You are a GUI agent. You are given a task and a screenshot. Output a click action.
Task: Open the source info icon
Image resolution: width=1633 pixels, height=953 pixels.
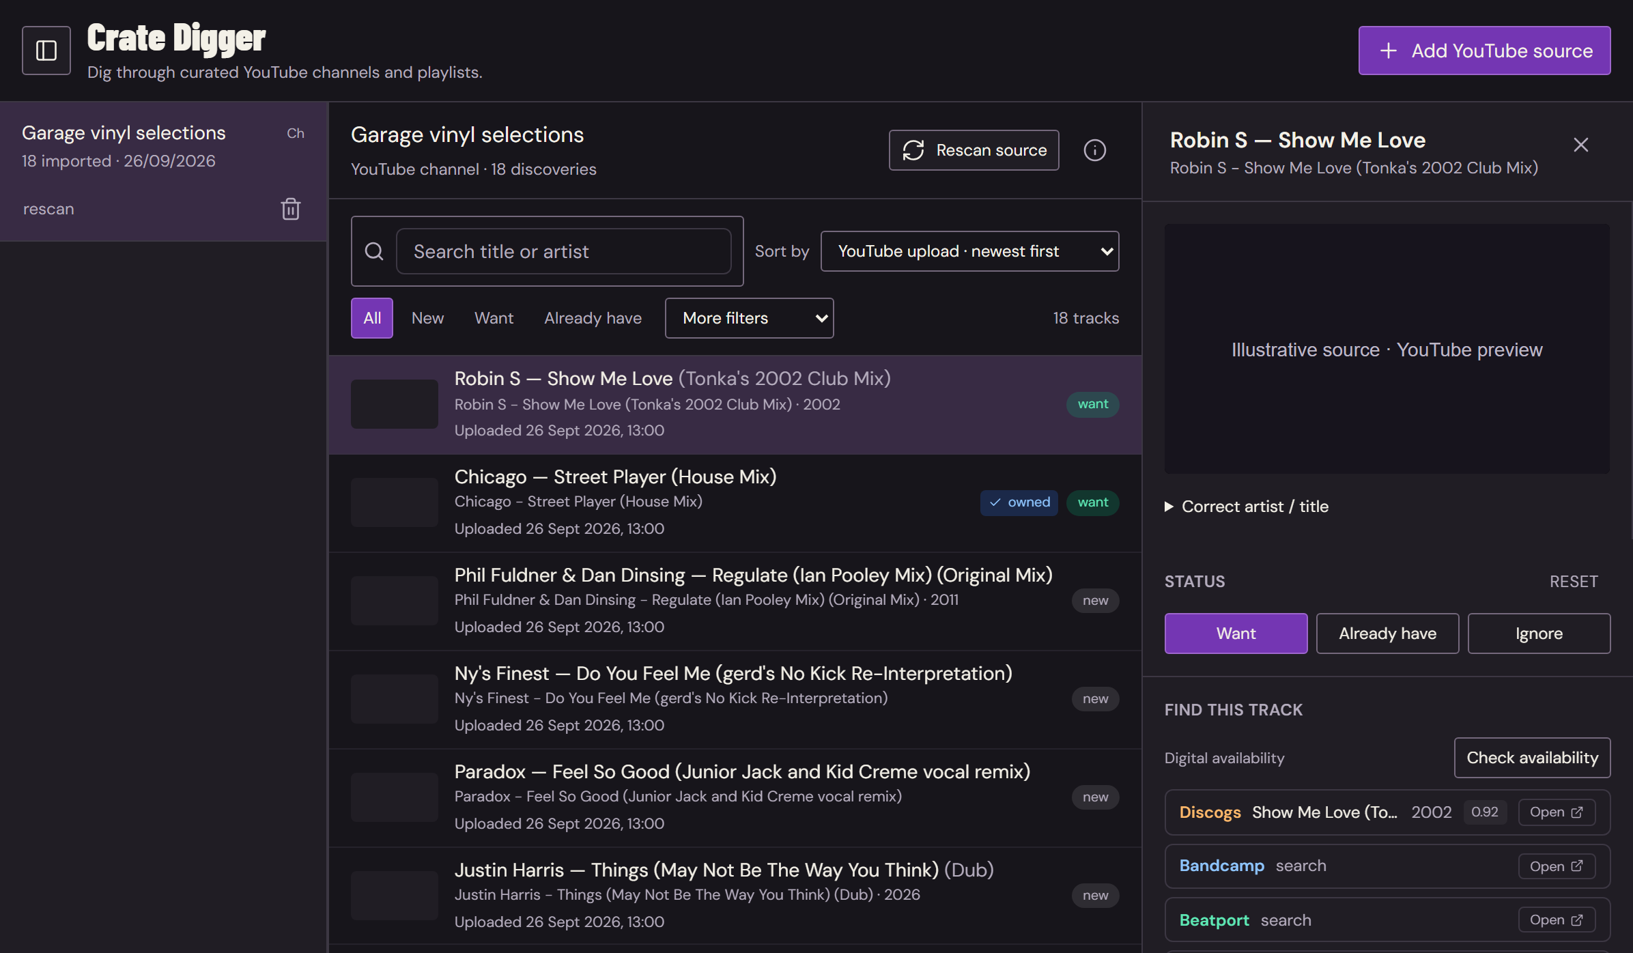[1095, 150]
